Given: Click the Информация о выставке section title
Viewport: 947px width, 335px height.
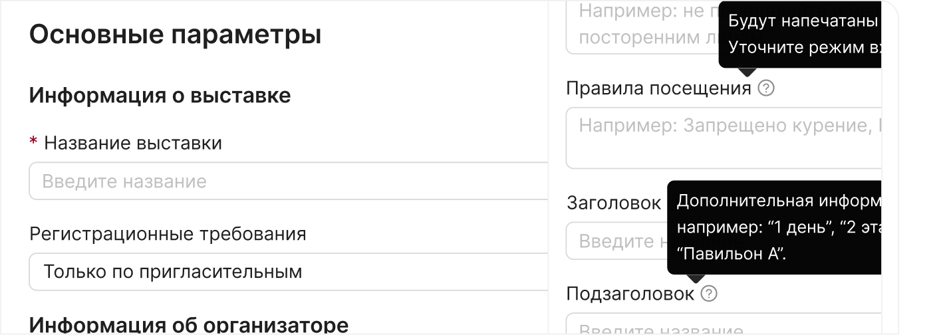Looking at the screenshot, I should pyautogui.click(x=160, y=95).
